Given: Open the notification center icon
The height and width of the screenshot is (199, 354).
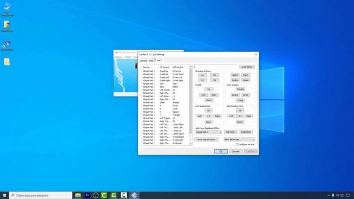Looking at the screenshot, I should (x=348, y=195).
